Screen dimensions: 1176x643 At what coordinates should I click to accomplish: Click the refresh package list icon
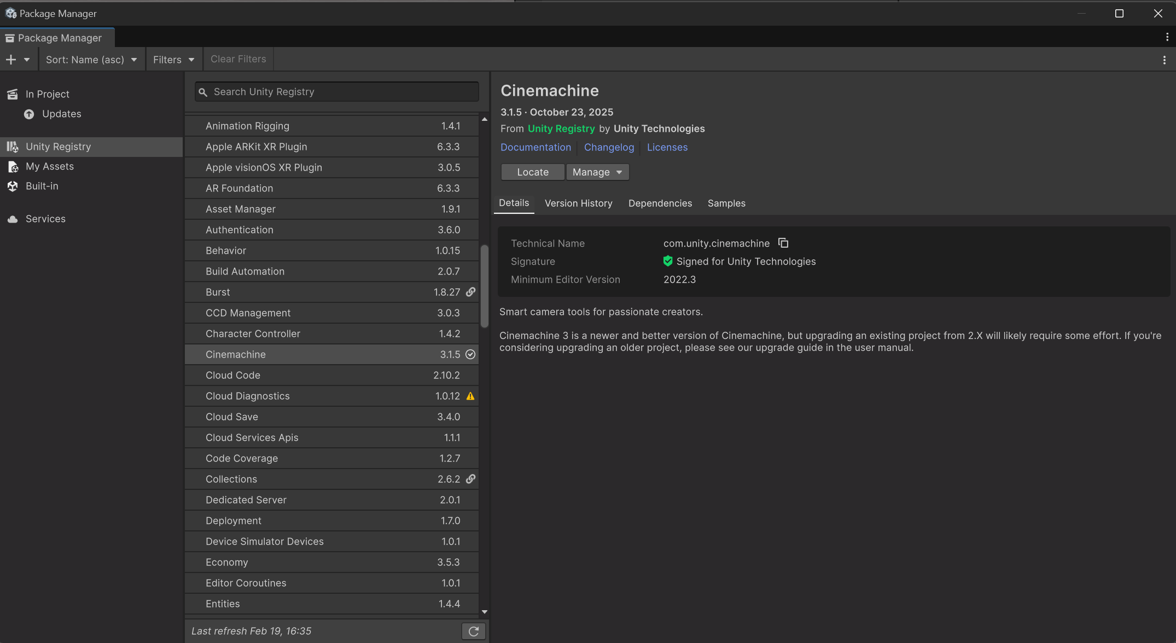point(473,632)
